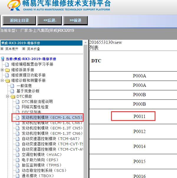Click page icon beside ECM-1.6L CN5 entry

17,118
